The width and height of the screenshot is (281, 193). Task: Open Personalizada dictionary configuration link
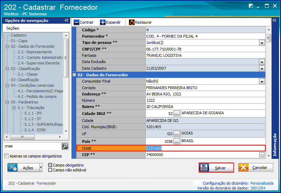click(262, 183)
